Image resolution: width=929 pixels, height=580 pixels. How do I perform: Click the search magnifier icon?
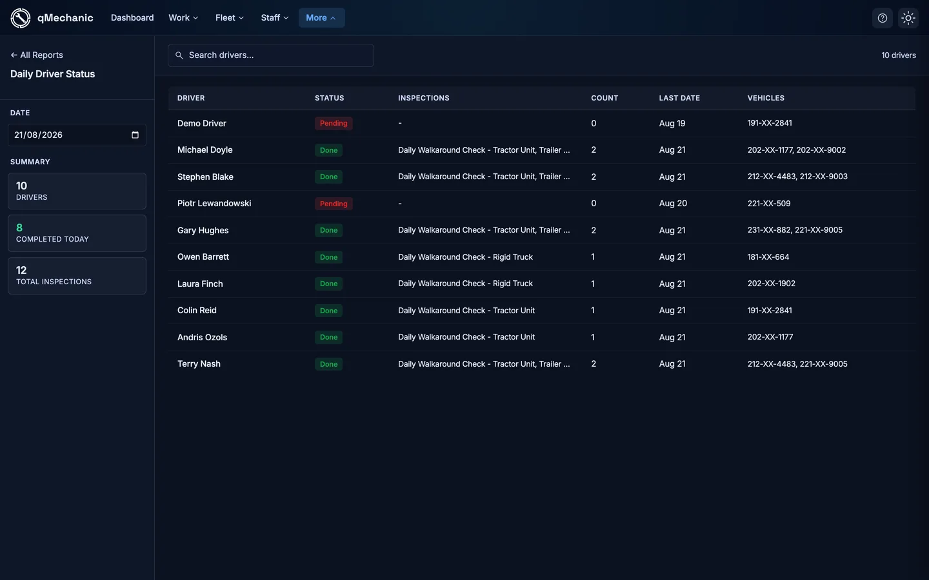[179, 55]
